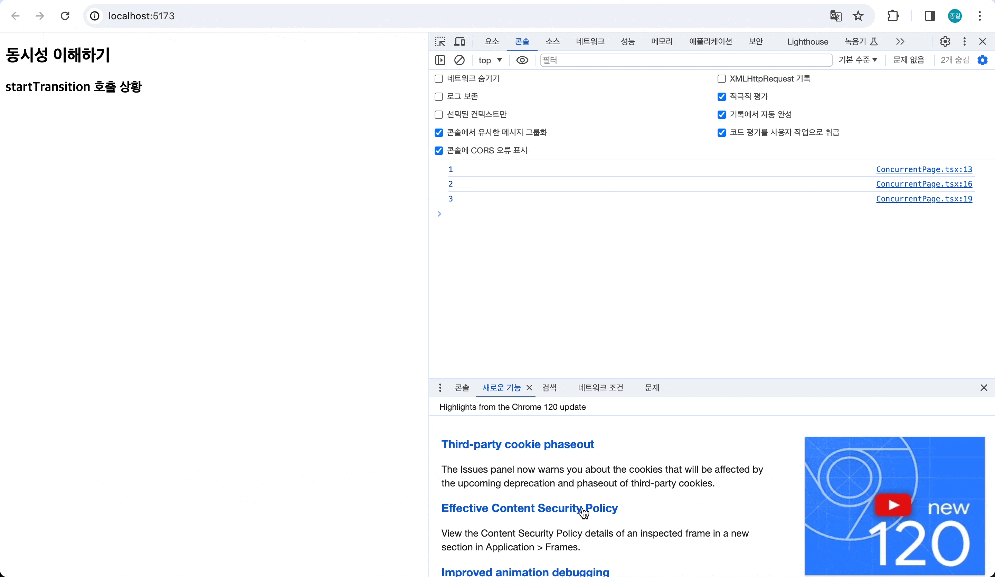Open the live expression eye icon
The image size is (995, 577).
(x=522, y=60)
